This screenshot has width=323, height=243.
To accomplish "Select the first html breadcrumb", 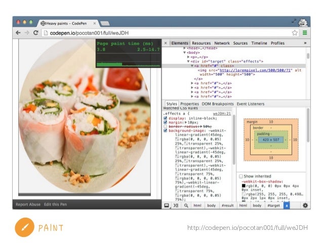I will (x=197, y=205).
